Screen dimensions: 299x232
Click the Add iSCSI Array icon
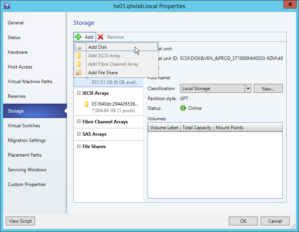tap(79, 56)
